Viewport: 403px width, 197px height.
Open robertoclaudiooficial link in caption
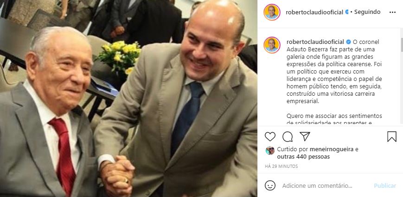(x=315, y=42)
